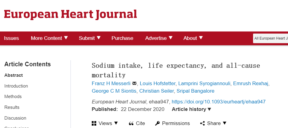
Task: Open the European Heart Journal logo homepage
Action: tap(70, 15)
